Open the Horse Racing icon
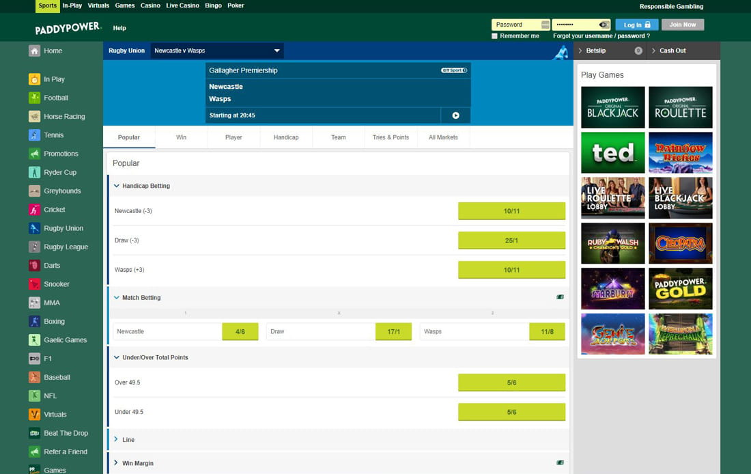This screenshot has width=751, height=474. (x=35, y=117)
